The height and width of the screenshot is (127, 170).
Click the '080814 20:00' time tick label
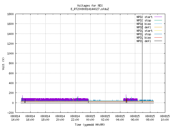pyautogui.click(x=60, y=118)
